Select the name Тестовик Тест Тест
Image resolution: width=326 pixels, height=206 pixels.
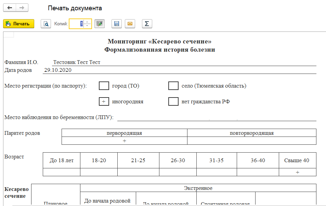click(77, 62)
